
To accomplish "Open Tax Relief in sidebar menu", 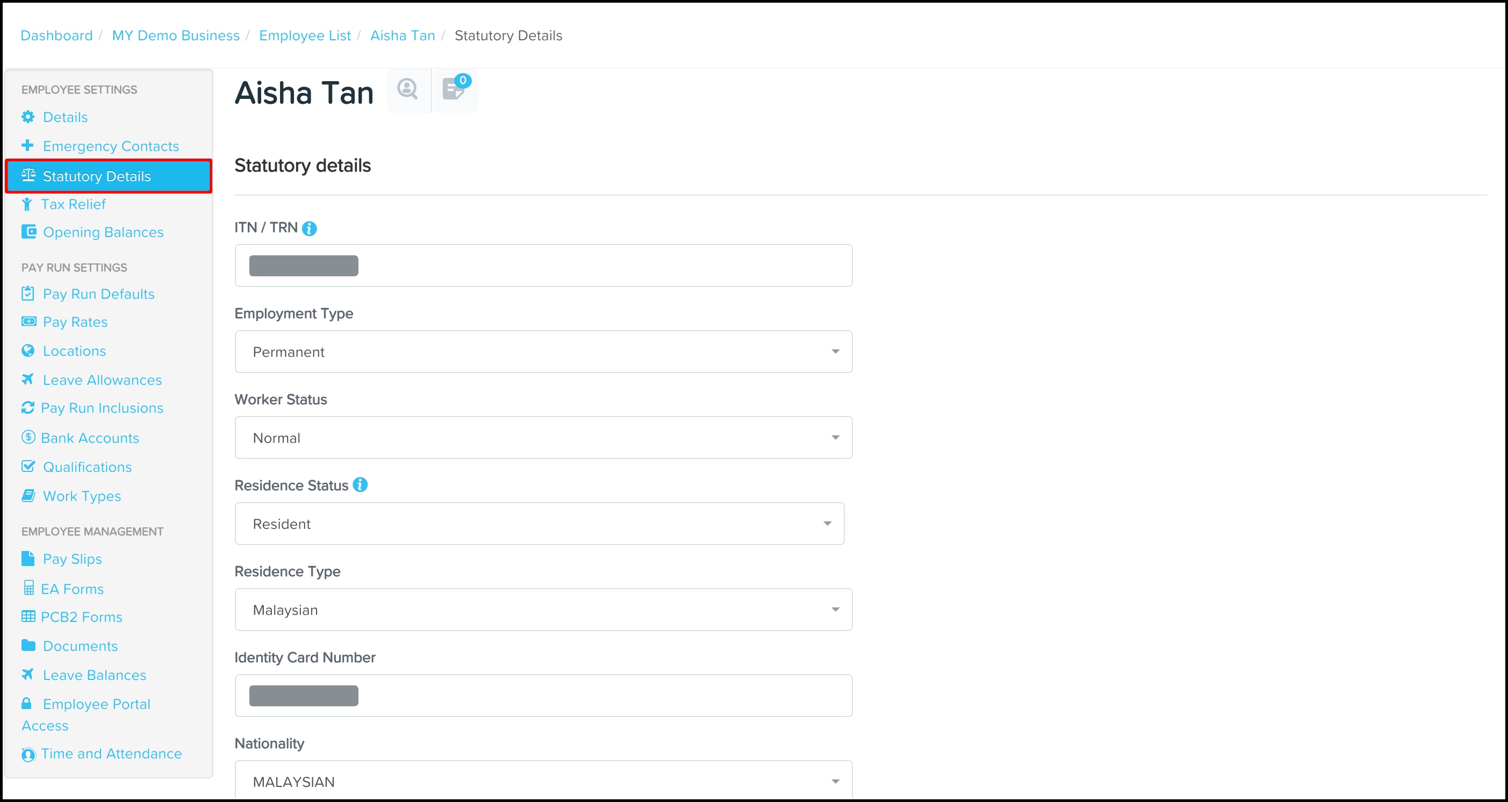I will click(73, 204).
